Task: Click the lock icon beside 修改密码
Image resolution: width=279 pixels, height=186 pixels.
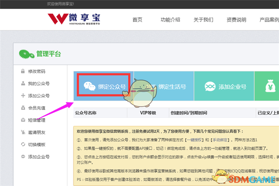Action: (23, 71)
